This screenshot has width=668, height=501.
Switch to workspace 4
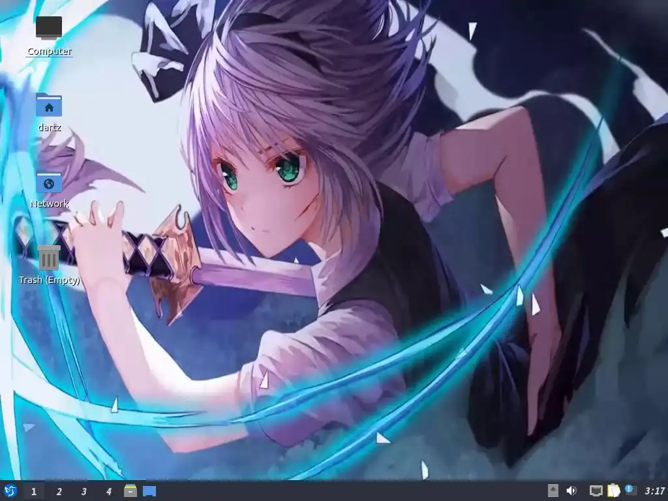click(109, 492)
